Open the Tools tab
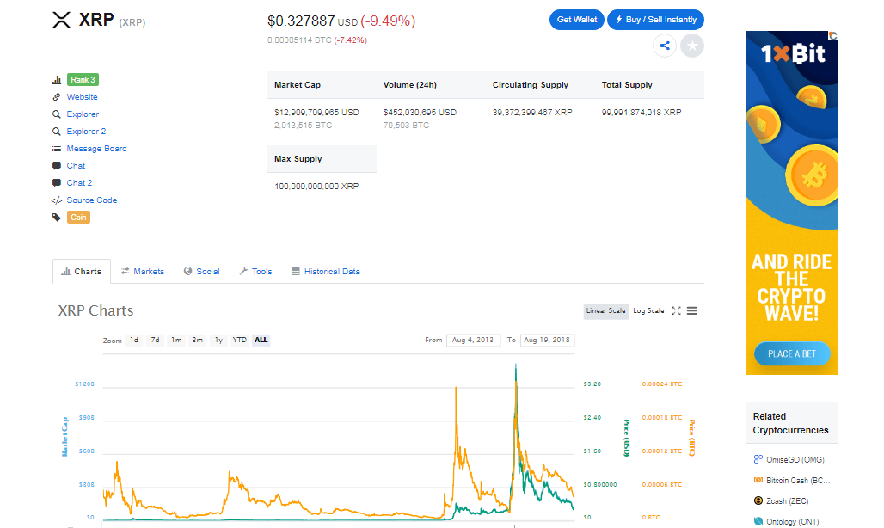The width and height of the screenshot is (884, 528). point(256,272)
